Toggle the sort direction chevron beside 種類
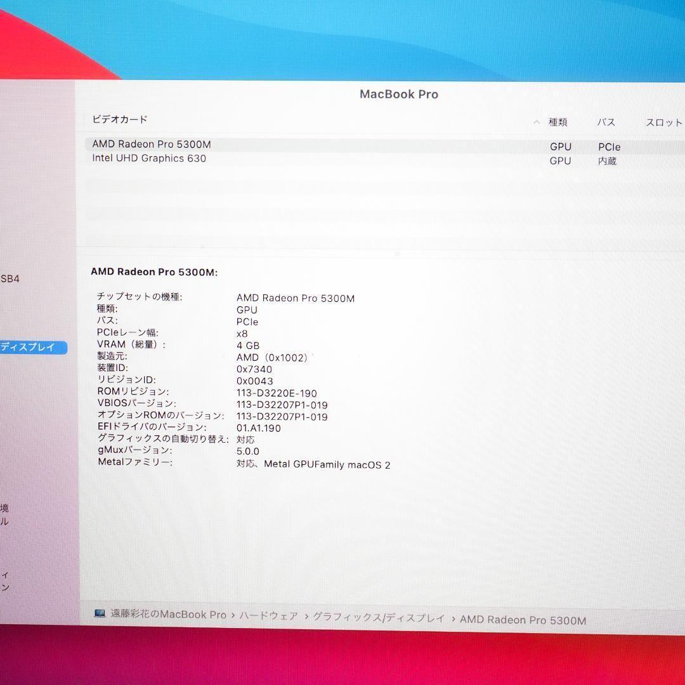685x685 pixels. (x=536, y=122)
